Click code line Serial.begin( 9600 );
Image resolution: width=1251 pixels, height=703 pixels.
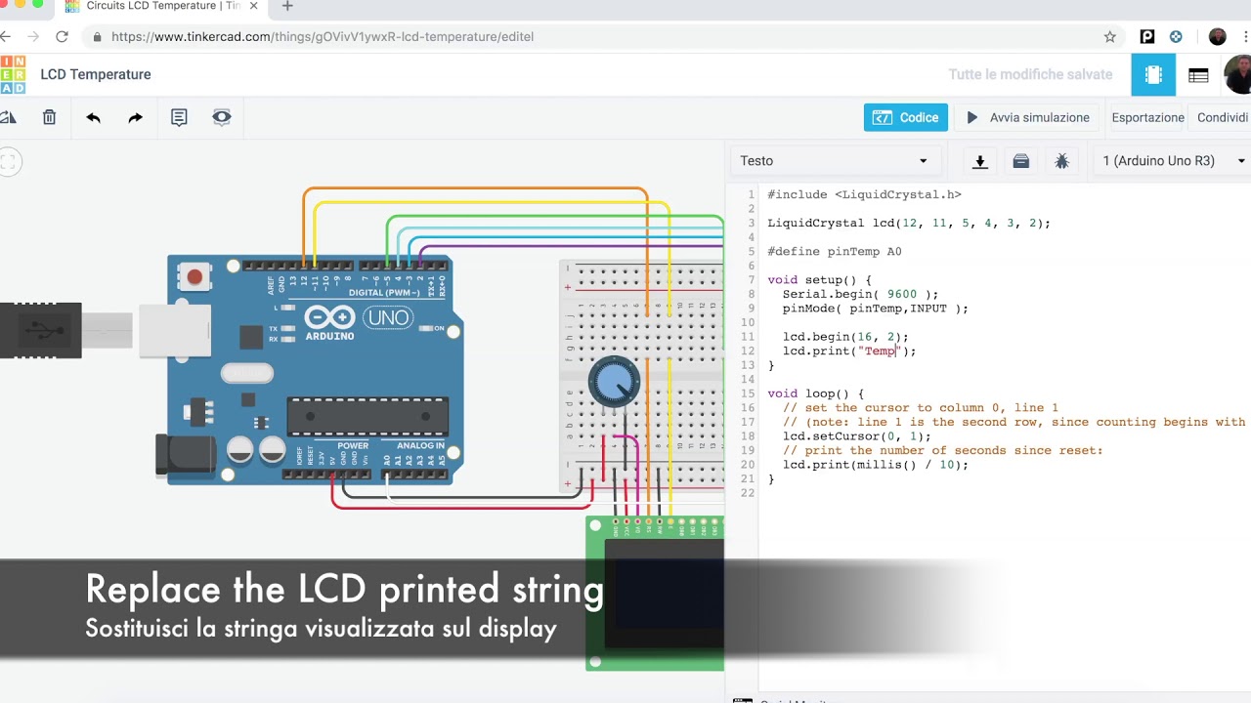[x=860, y=294]
